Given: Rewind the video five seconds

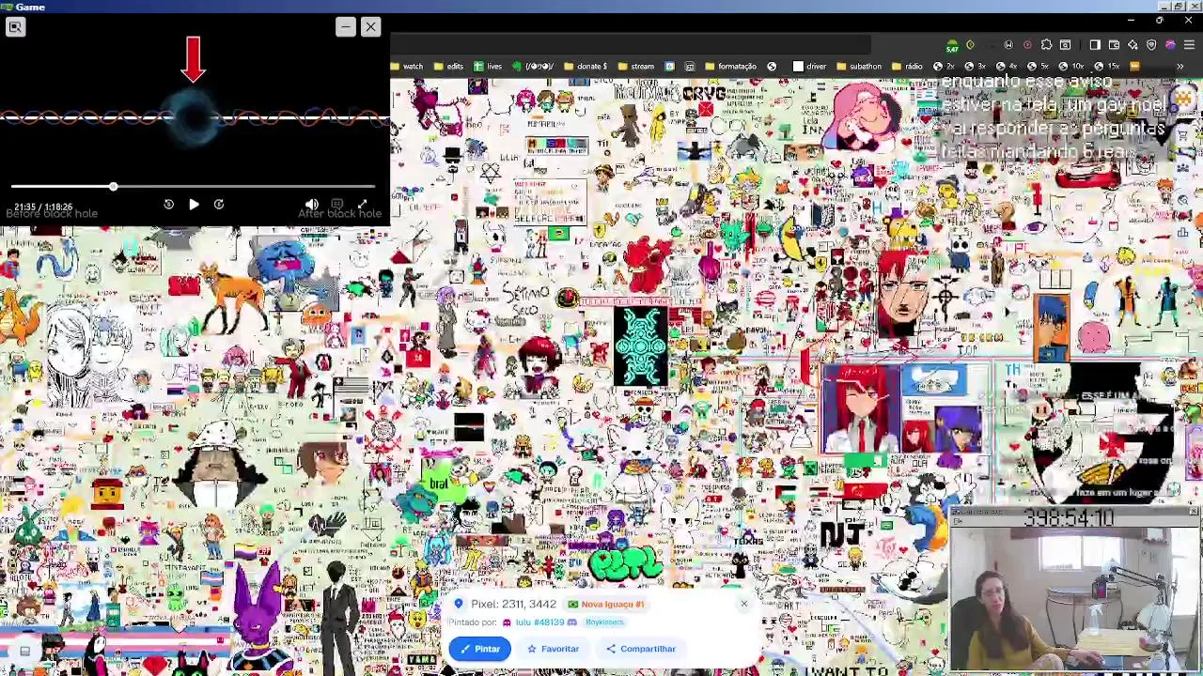Looking at the screenshot, I should coord(168,204).
